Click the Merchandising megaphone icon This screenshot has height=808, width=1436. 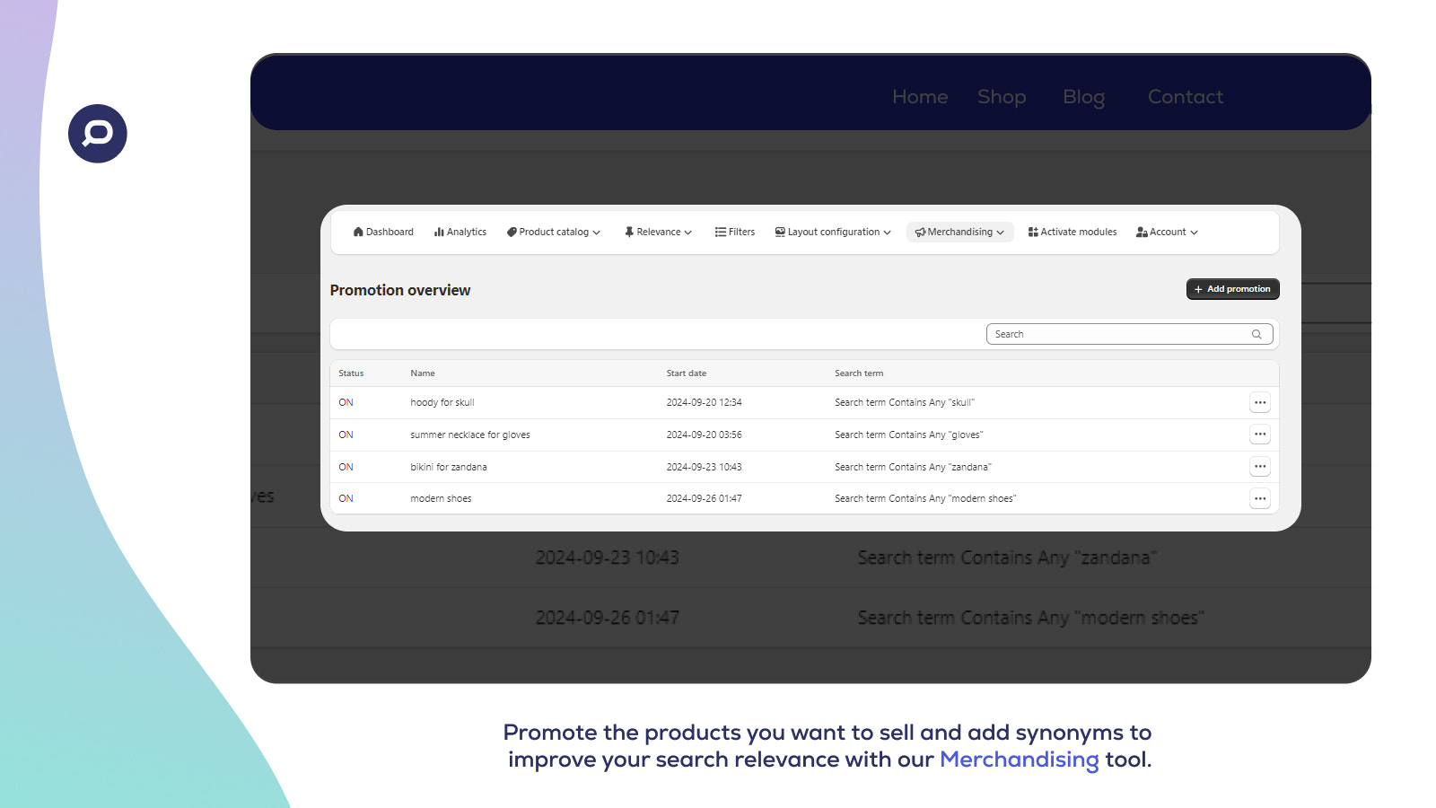click(x=920, y=233)
